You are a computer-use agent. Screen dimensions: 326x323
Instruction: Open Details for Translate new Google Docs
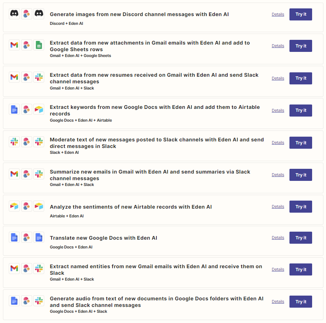278,237
